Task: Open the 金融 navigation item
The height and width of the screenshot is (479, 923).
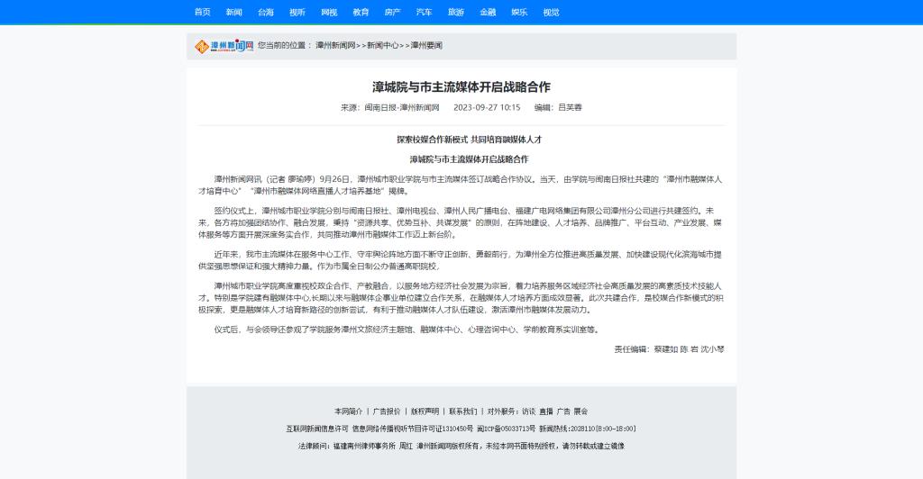Action: [x=488, y=13]
